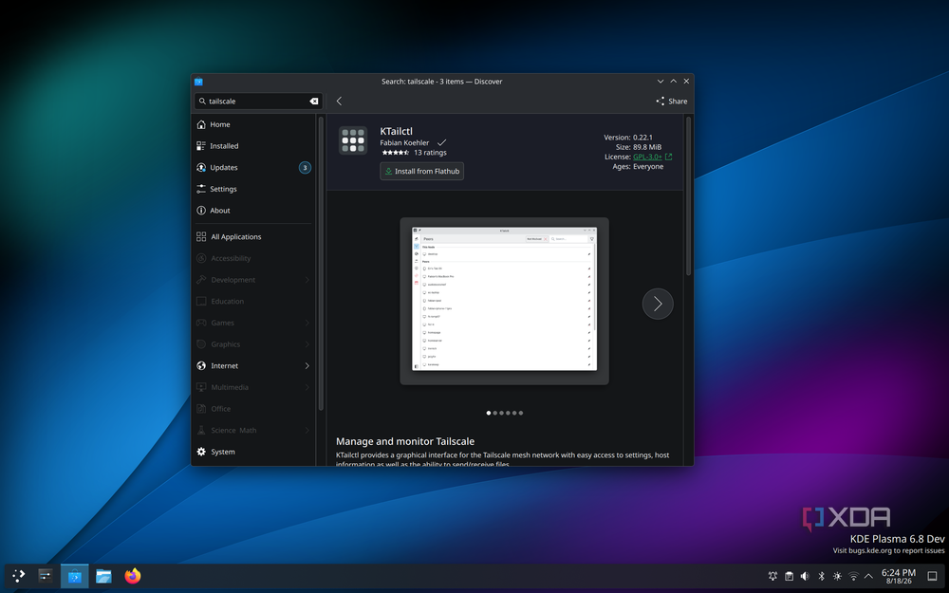Open the Home page
This screenshot has height=593, width=949.
pyautogui.click(x=254, y=124)
